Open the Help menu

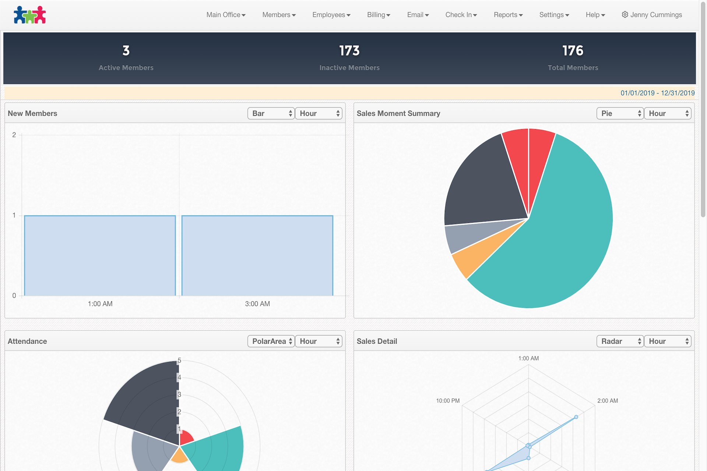595,15
